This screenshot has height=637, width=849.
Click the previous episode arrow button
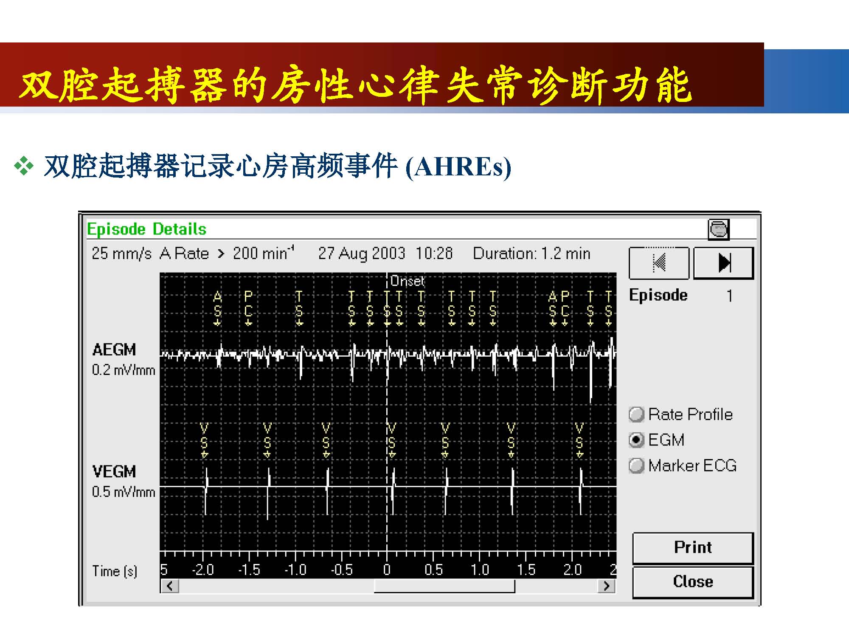[x=659, y=263]
